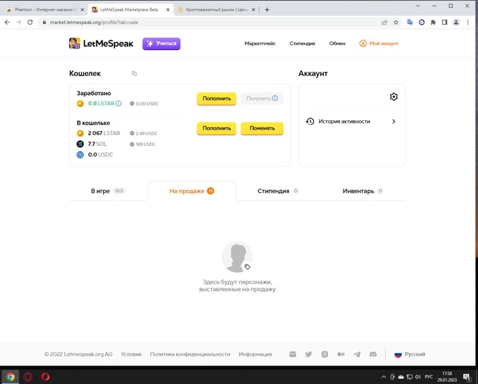Screen dimensions: 478x384
Task: Open tab search dropdown arrow
Action: (418, 5)
